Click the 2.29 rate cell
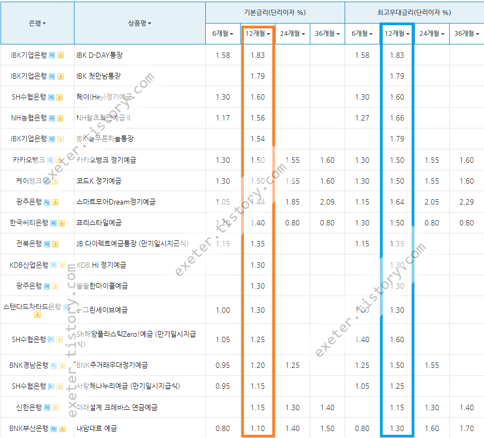 [x=466, y=202]
